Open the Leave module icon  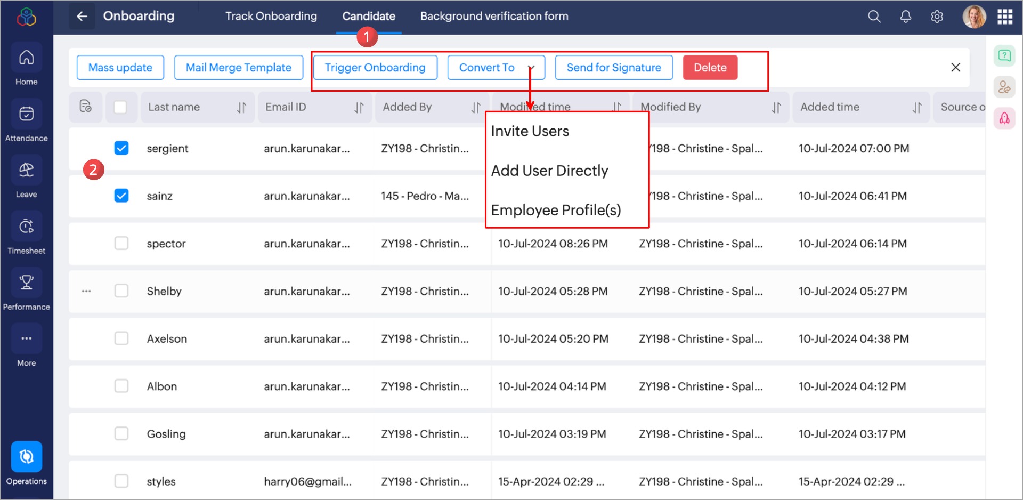click(26, 170)
